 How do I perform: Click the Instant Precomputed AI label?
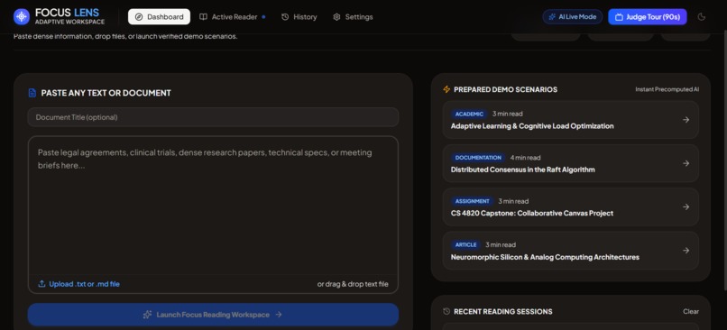click(x=667, y=89)
